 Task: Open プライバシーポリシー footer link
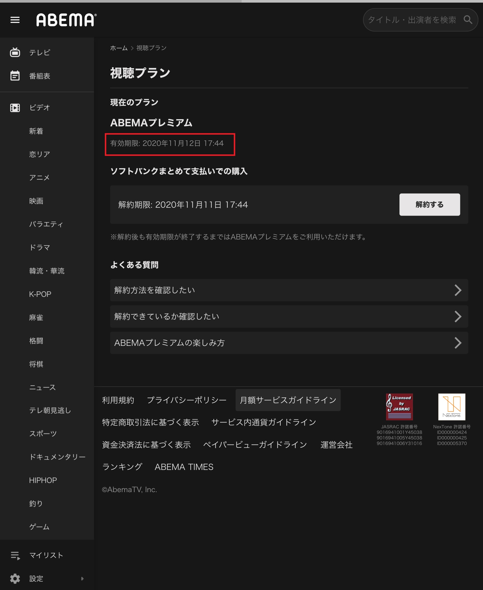187,400
